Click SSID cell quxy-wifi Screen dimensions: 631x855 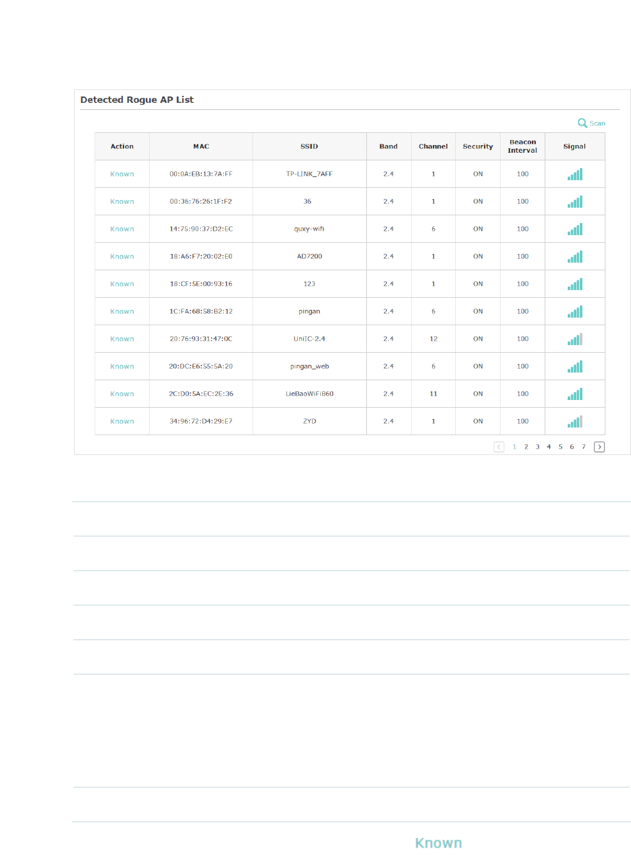click(x=309, y=229)
